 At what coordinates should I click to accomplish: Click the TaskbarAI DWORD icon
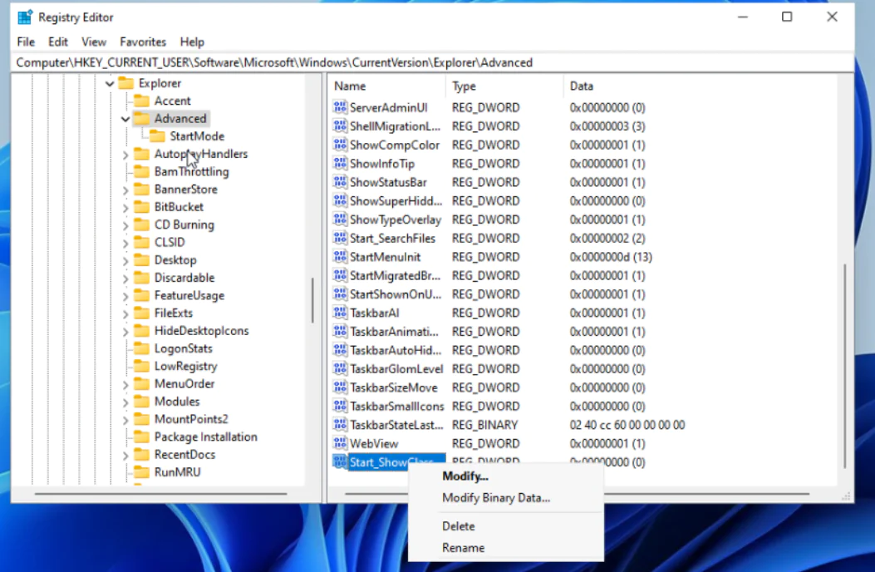point(341,313)
